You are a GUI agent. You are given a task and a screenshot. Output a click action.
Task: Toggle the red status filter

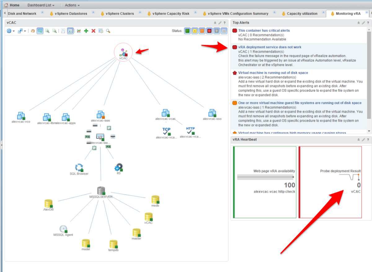tap(210, 31)
